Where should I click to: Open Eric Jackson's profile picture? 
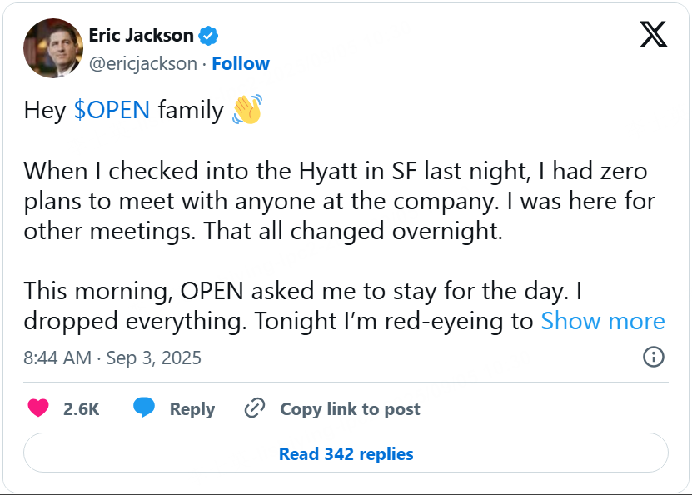tap(53, 48)
